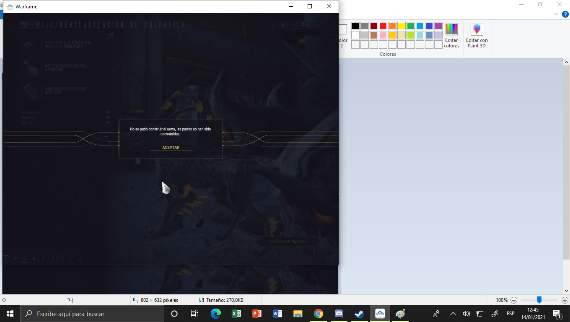
Task: Open the volume control in the tray
Action: [x=466, y=314]
